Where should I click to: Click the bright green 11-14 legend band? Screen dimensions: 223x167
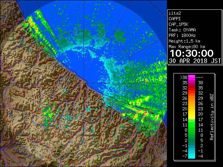pos(192,125)
